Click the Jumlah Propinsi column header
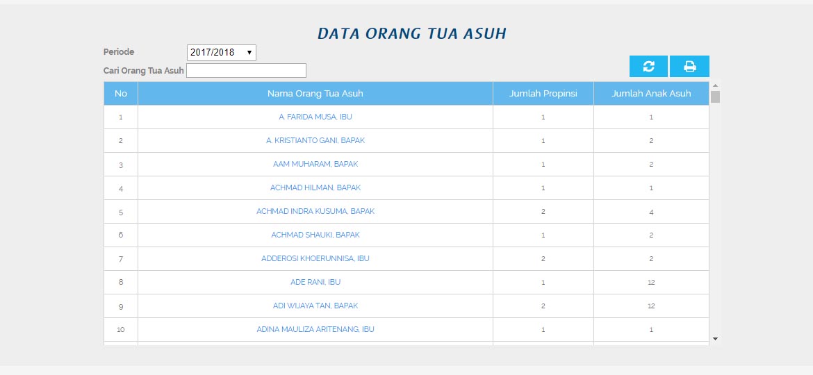Image resolution: width=813 pixels, height=375 pixels. (x=543, y=94)
